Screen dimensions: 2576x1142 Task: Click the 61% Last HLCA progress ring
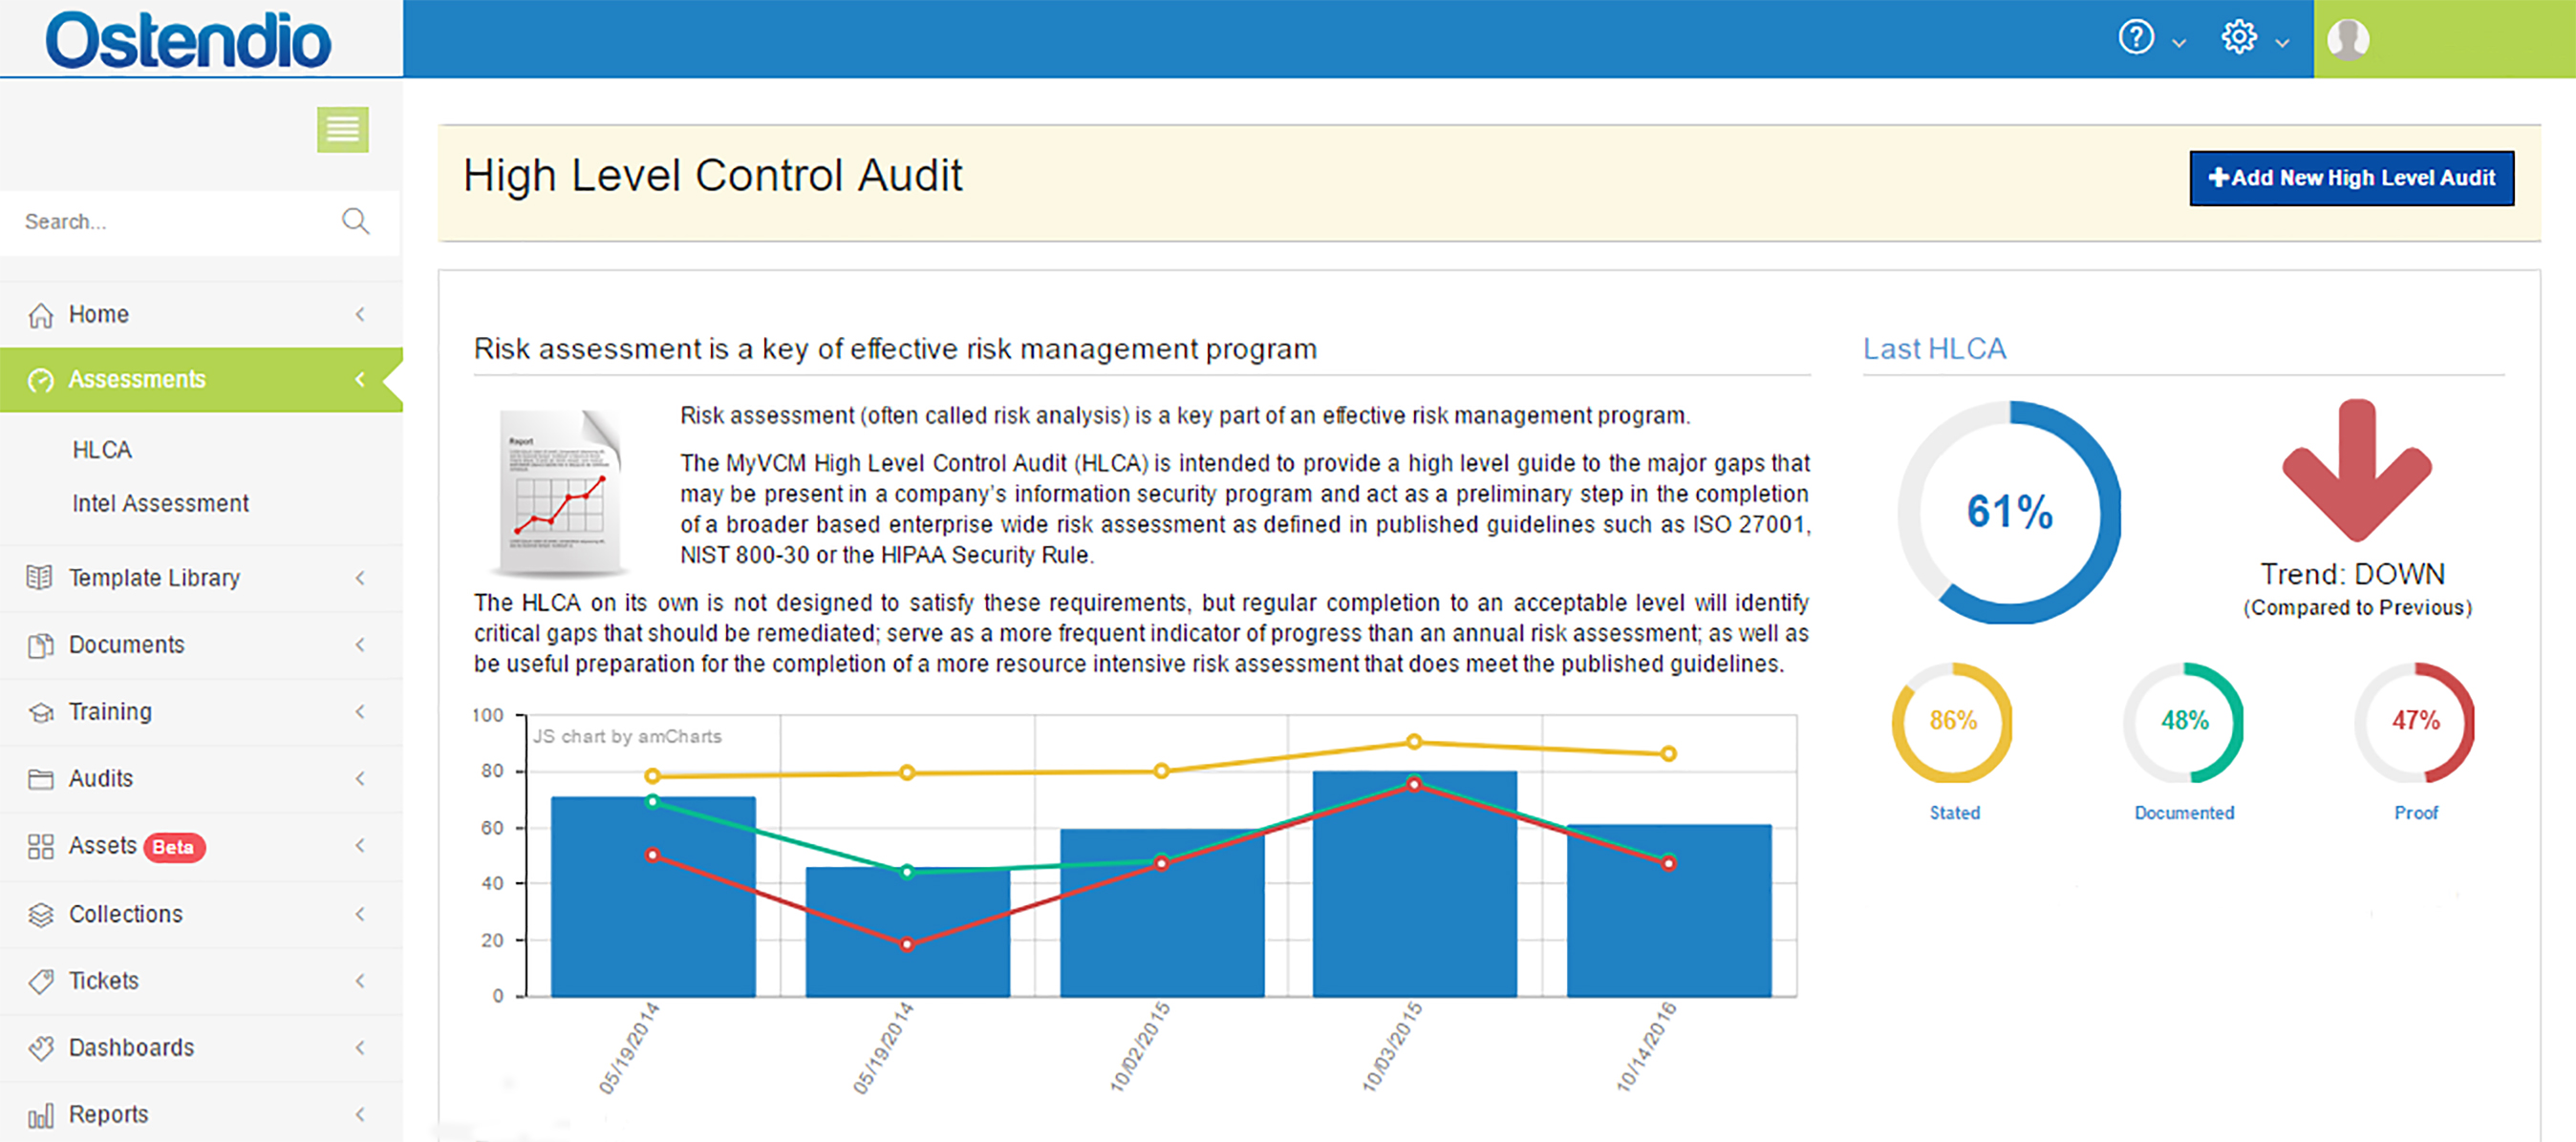[2008, 512]
